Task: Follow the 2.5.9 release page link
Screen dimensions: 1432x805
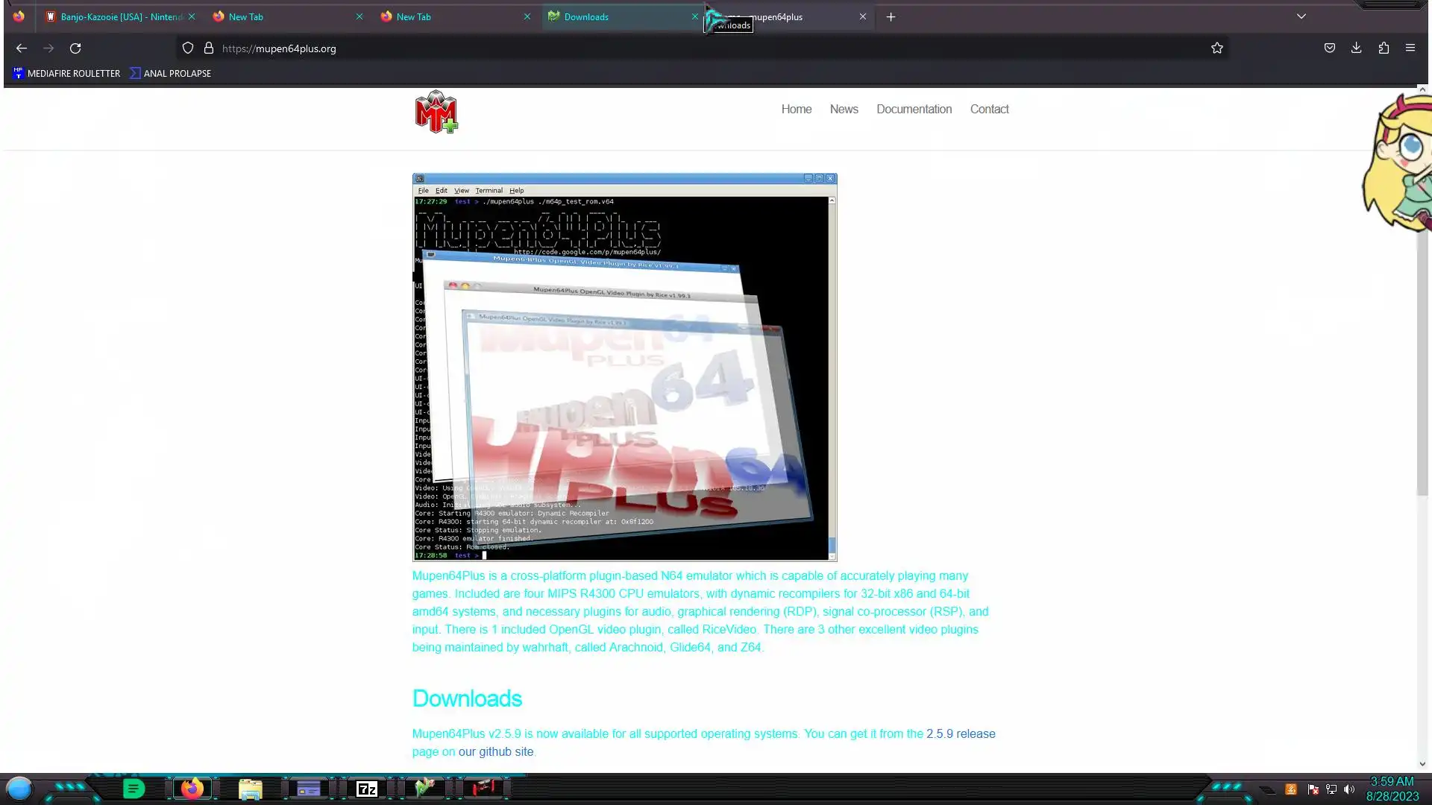Action: tap(960, 734)
